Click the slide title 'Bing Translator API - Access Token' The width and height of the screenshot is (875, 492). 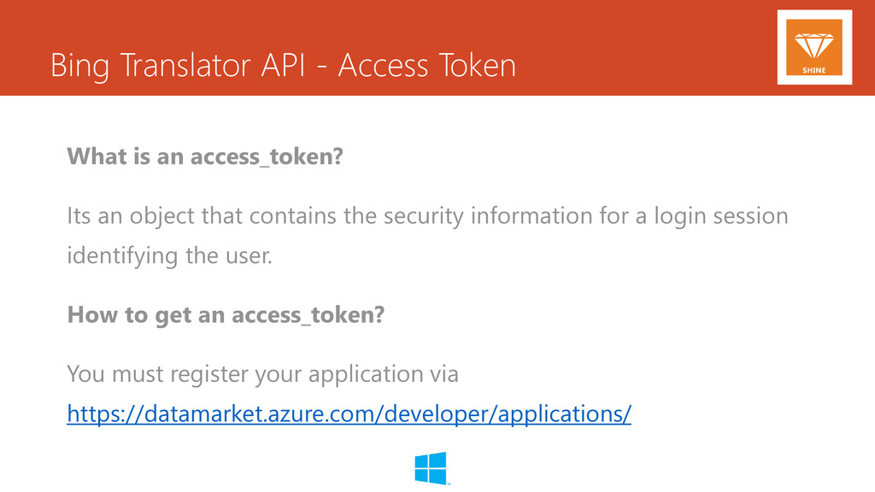[x=283, y=65]
